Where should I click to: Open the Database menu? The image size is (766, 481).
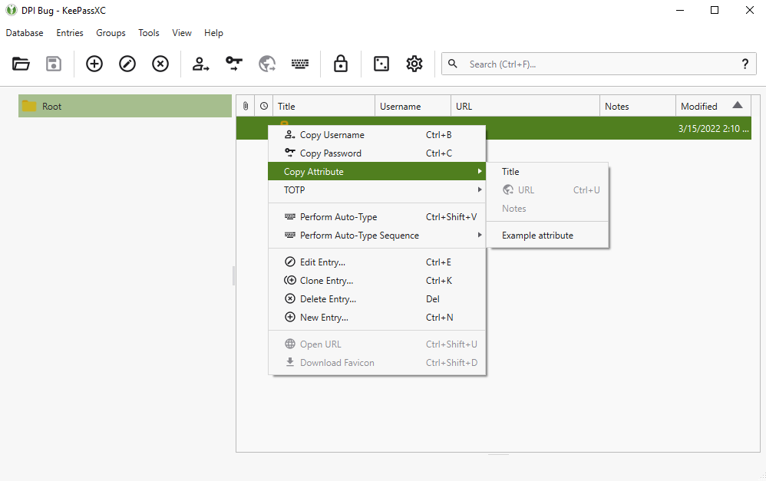click(24, 32)
